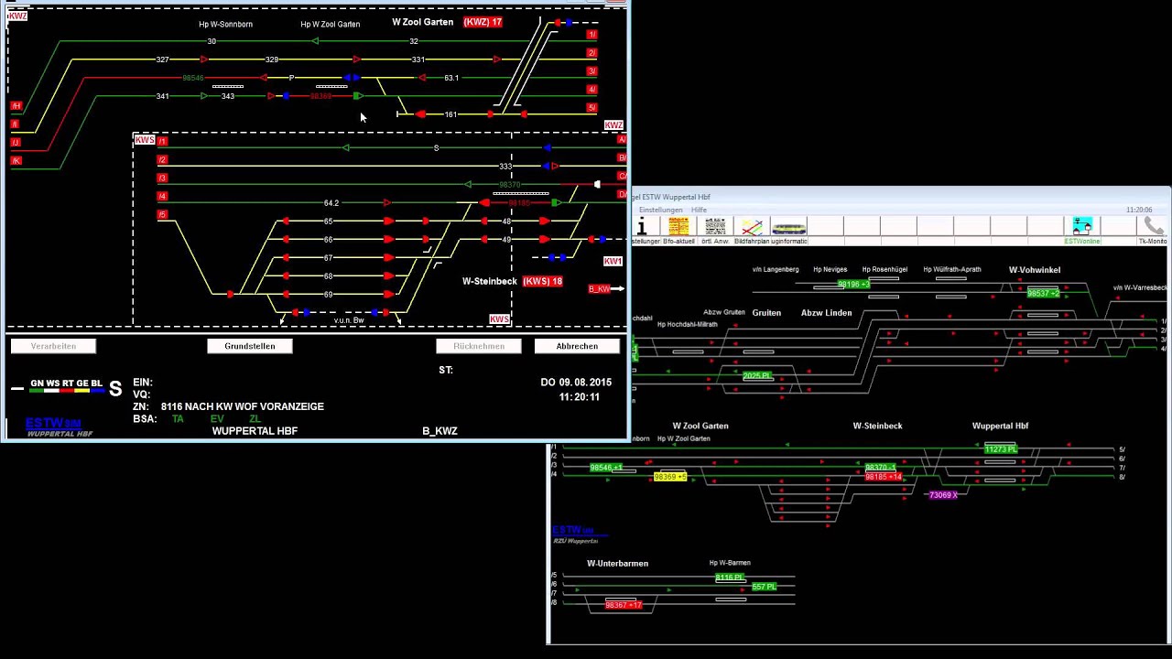Click the W-Unterbarmen station name
The image size is (1172, 659).
617,564
